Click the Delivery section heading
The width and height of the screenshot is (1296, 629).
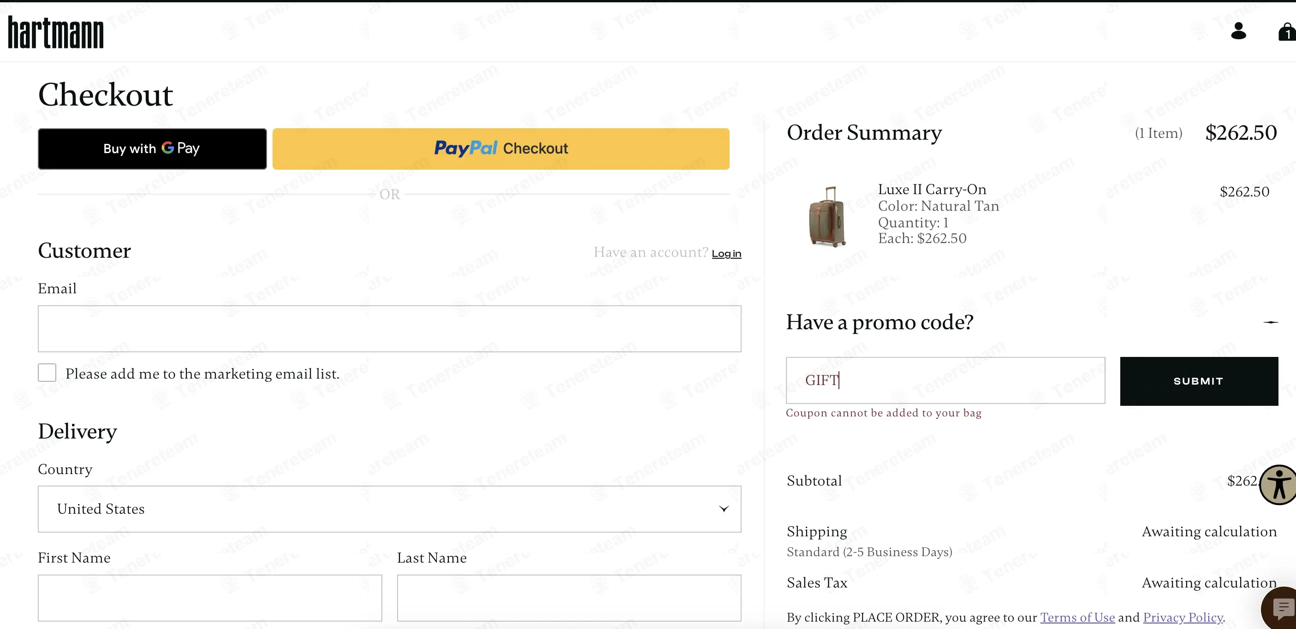click(x=77, y=432)
